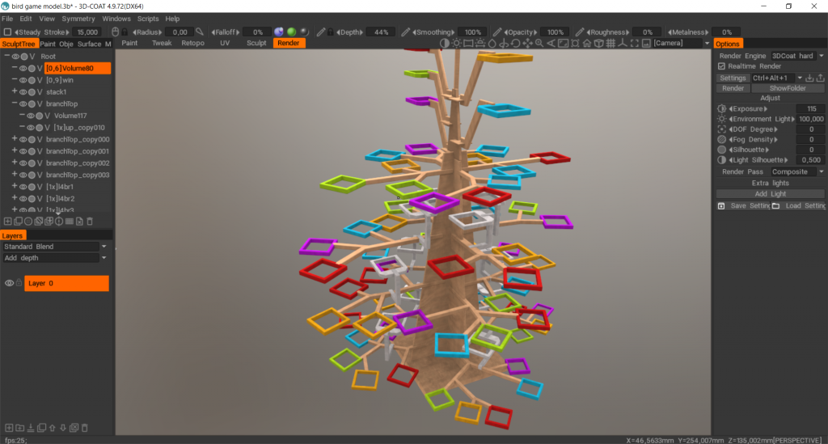Click the Settings button in Options
Image resolution: width=828 pixels, height=444 pixels.
[733, 78]
